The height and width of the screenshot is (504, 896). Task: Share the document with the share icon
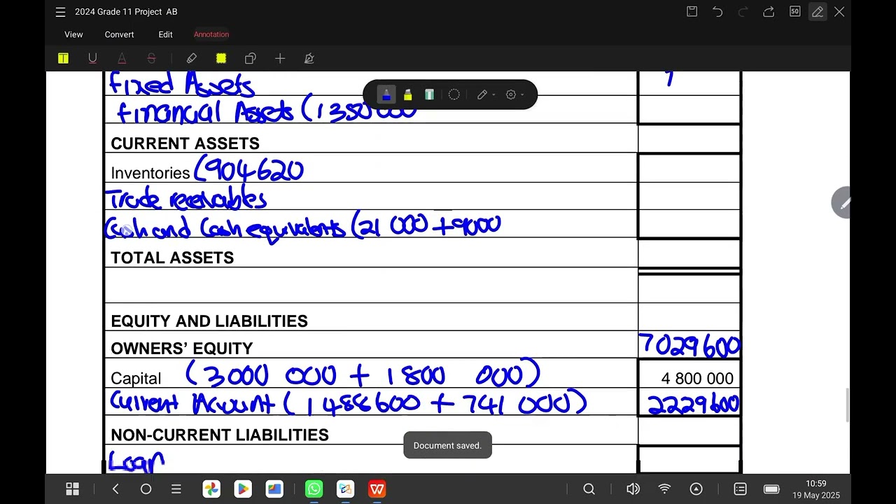tap(769, 12)
